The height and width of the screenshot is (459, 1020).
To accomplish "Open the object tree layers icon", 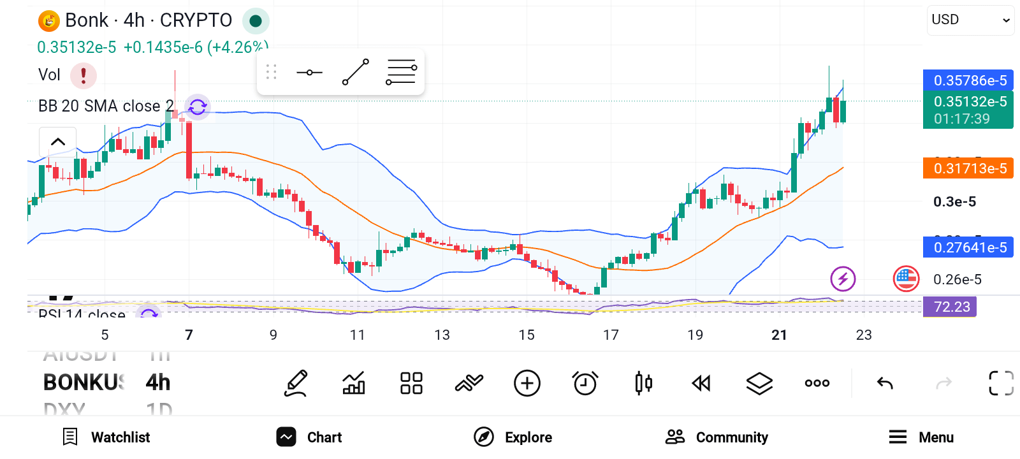I will click(x=759, y=383).
